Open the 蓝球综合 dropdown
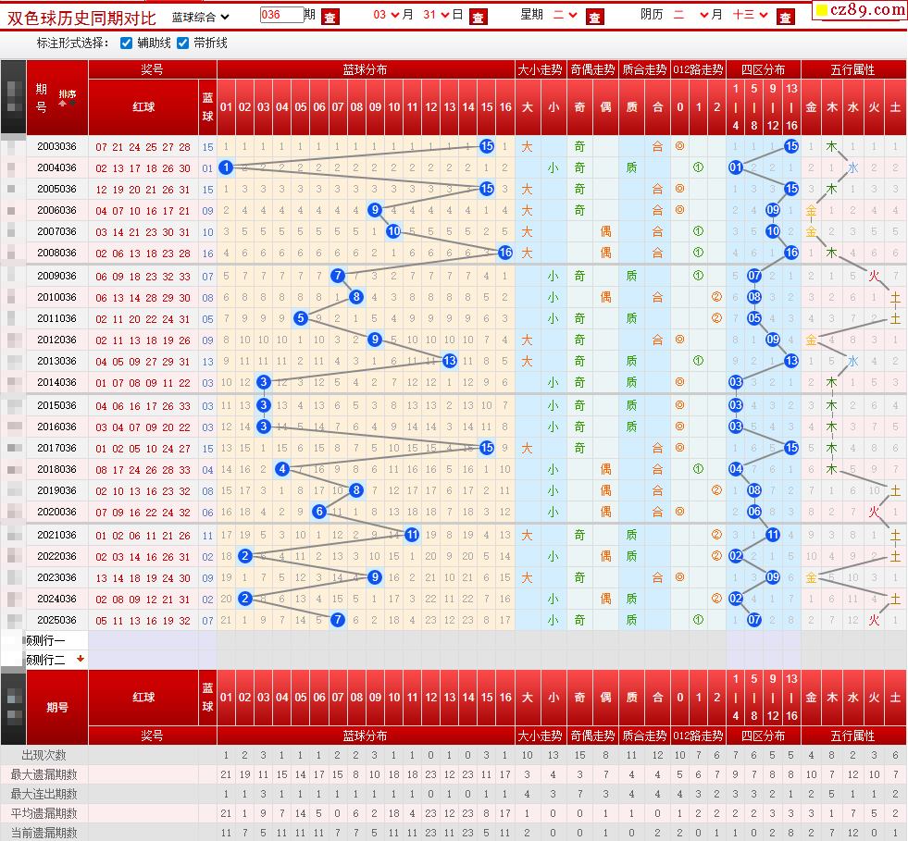The image size is (908, 841). click(x=201, y=16)
